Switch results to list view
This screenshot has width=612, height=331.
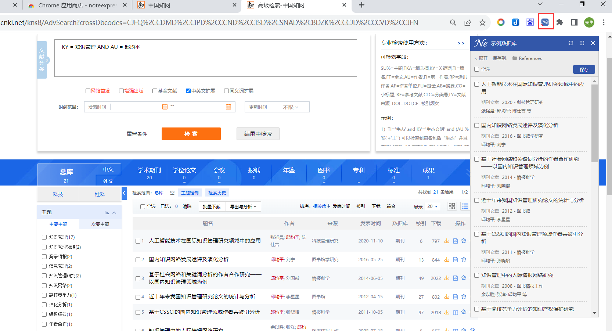(x=465, y=206)
